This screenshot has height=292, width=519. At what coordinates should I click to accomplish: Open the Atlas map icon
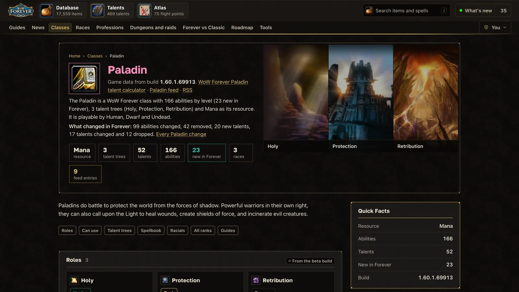tap(144, 11)
